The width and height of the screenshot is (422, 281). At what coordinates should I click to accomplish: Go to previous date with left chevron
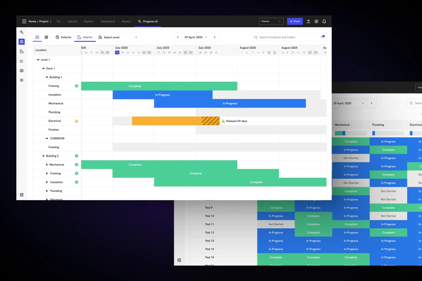[178, 37]
